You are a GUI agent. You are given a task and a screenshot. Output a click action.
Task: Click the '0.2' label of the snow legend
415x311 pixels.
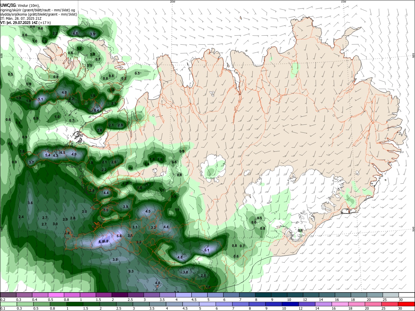click(3, 300)
